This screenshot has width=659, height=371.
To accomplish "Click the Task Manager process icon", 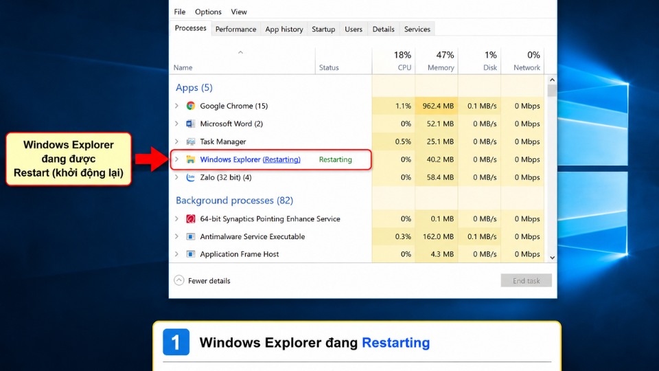I will coord(190,142).
